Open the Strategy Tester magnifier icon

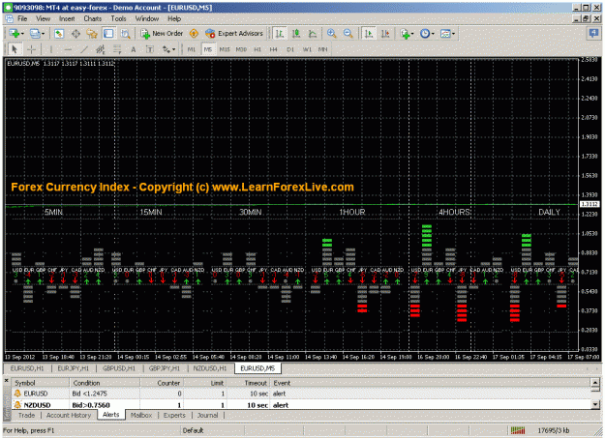coord(125,34)
